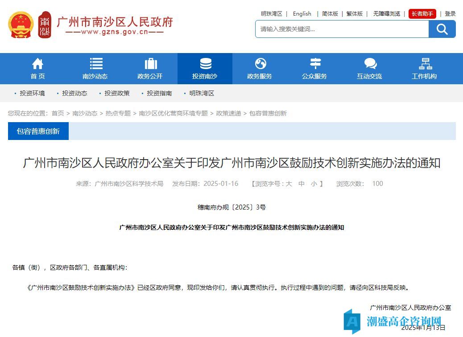Click the 政策速递 breadcrumb link
The width and height of the screenshot is (463, 337).
(x=228, y=113)
